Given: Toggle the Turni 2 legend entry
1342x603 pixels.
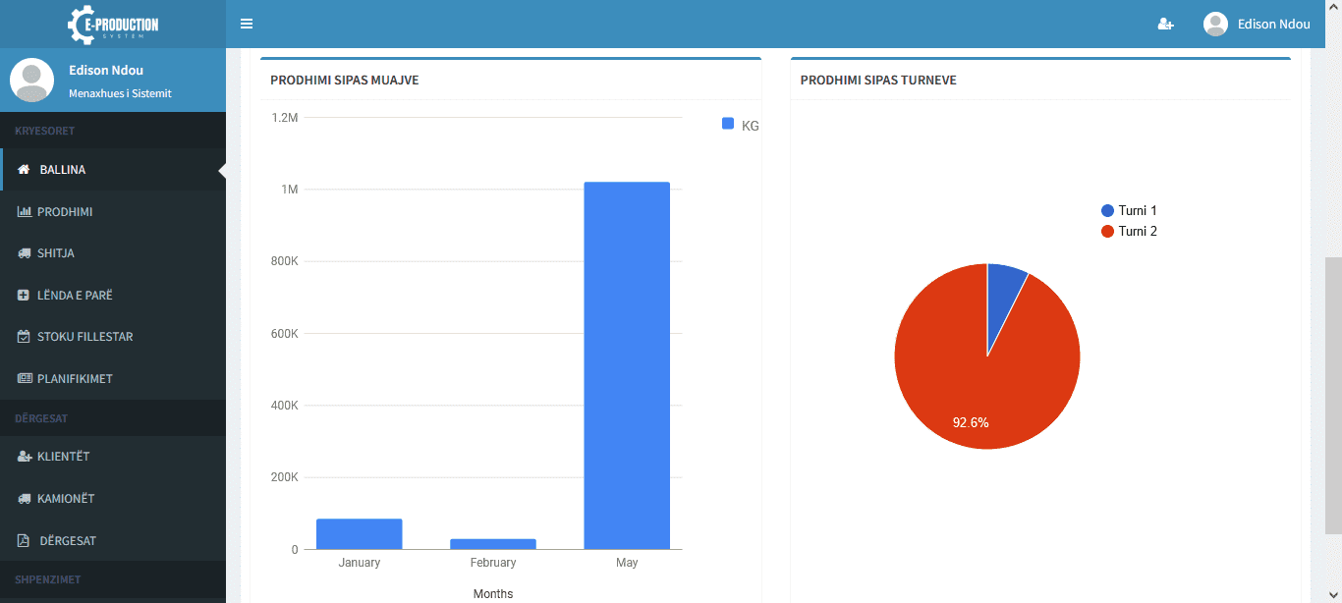Looking at the screenshot, I should pos(1129,231).
